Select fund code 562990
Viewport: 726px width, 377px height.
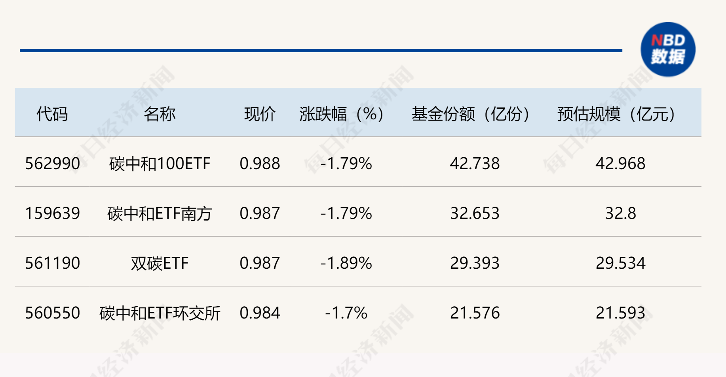(53, 164)
